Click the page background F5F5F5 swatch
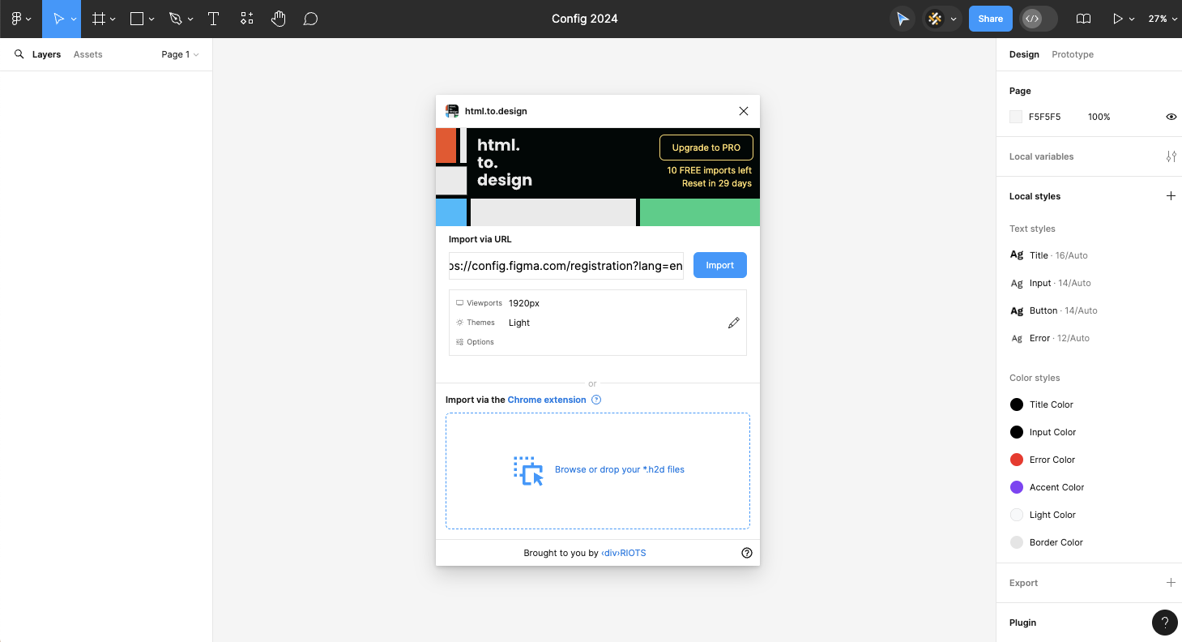 (1016, 117)
